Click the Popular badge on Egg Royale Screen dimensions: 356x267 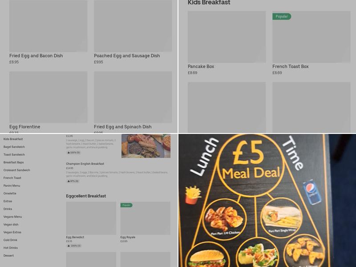point(126,205)
